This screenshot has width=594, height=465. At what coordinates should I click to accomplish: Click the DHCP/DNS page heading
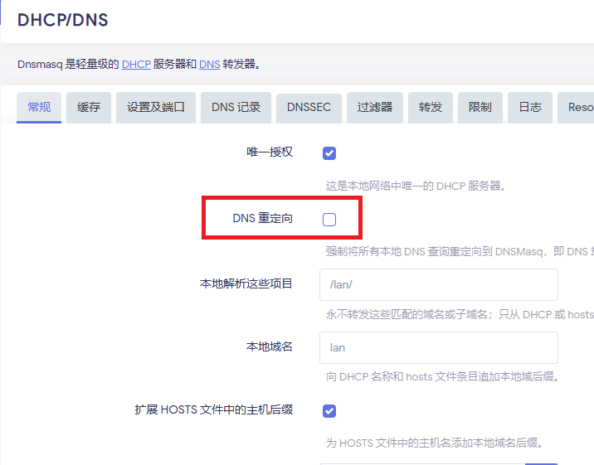(62, 19)
